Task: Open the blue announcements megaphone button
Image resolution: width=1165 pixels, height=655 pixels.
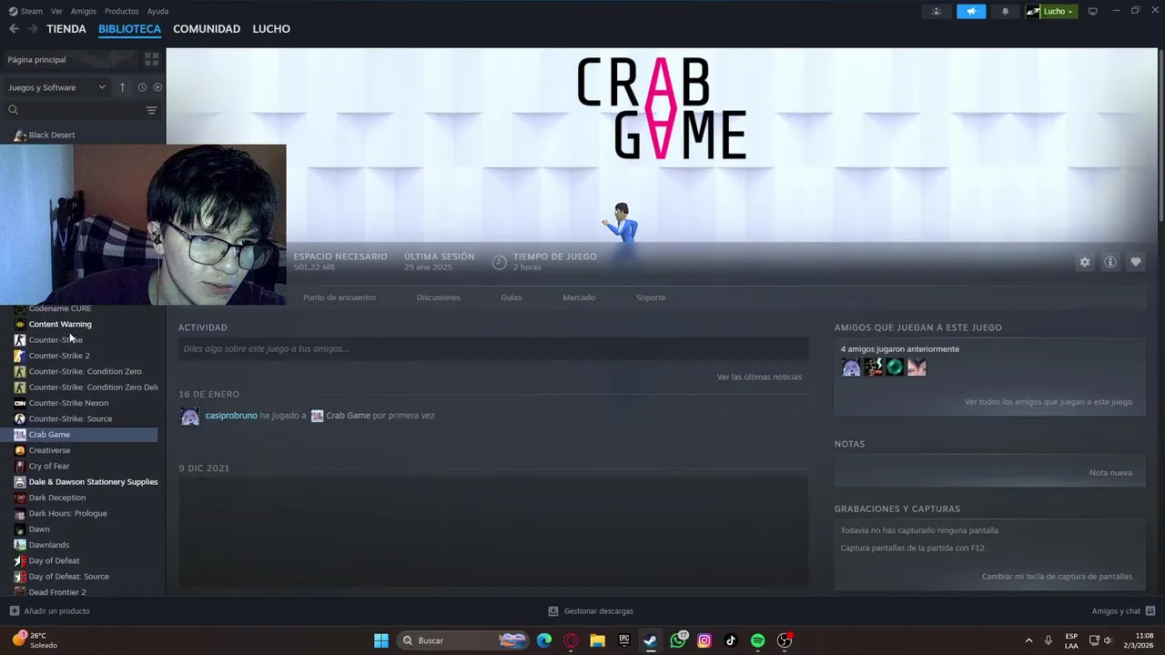Action: 971,11
